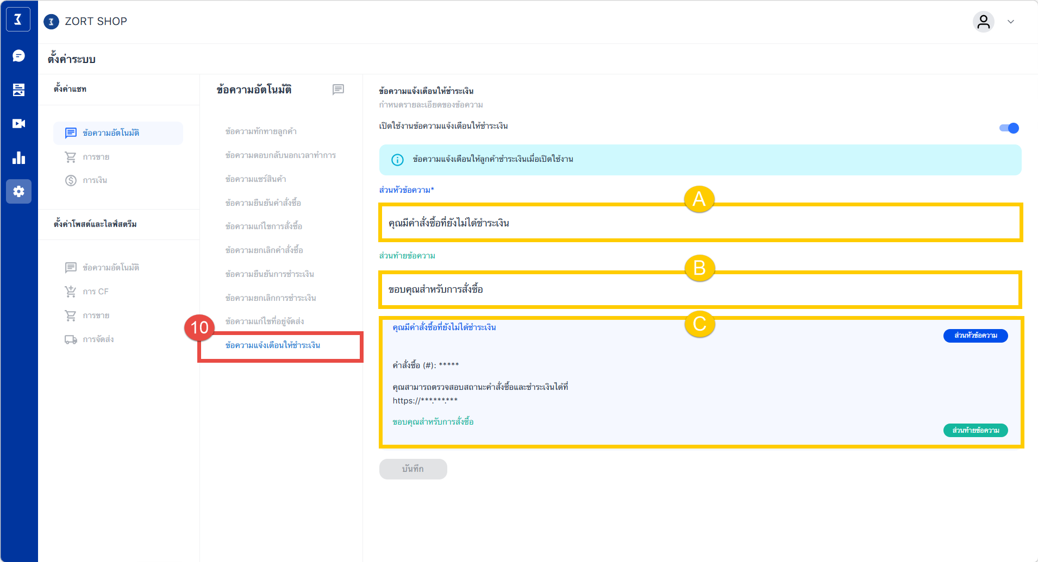Screen dimensions: 1038x562
Task: Select ข้อความทักทายลูกค้า message type
Action: (261, 131)
